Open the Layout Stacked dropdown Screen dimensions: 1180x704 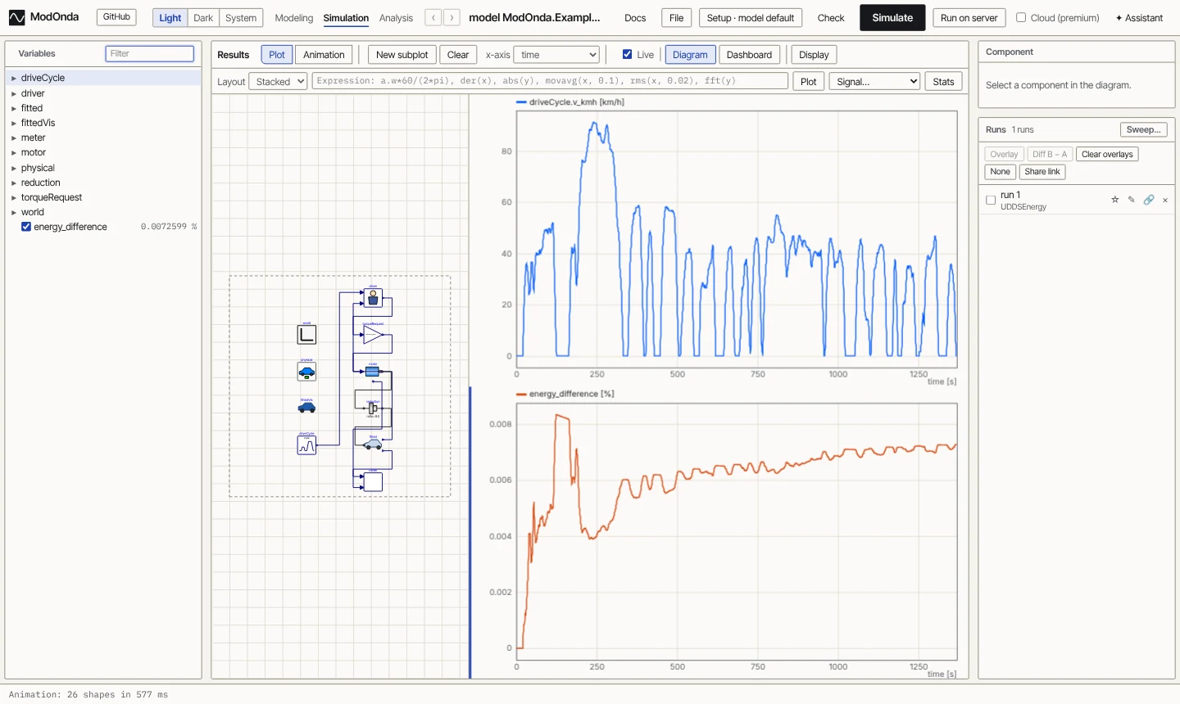(x=279, y=82)
